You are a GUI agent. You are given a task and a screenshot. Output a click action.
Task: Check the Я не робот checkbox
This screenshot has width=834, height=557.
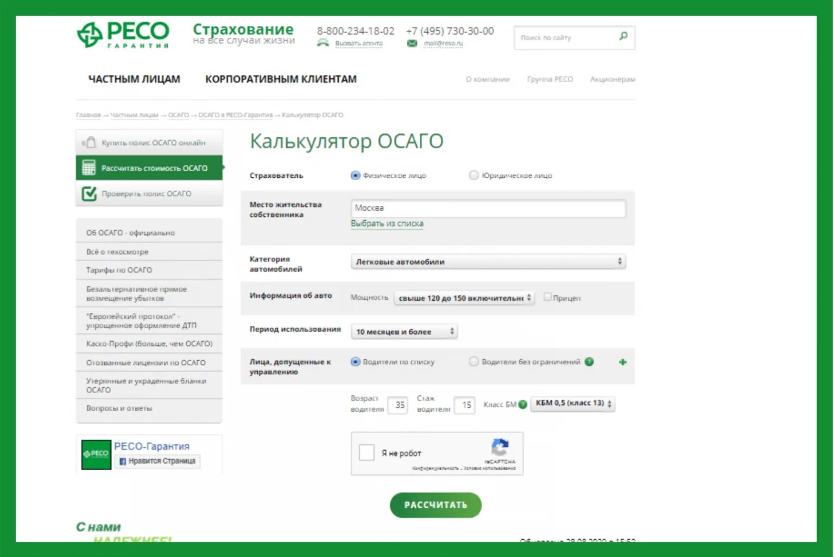click(x=367, y=452)
